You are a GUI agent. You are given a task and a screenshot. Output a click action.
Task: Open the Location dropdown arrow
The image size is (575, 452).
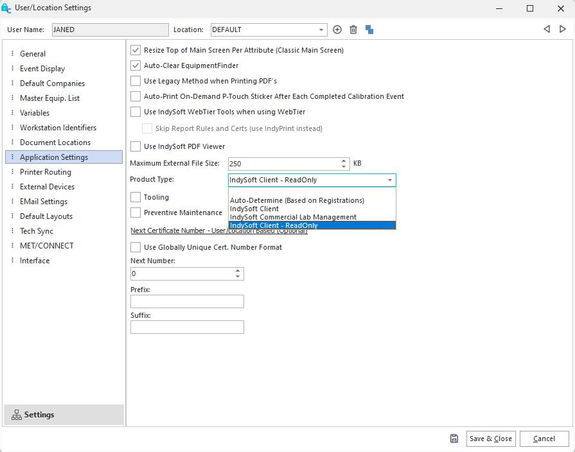click(321, 30)
